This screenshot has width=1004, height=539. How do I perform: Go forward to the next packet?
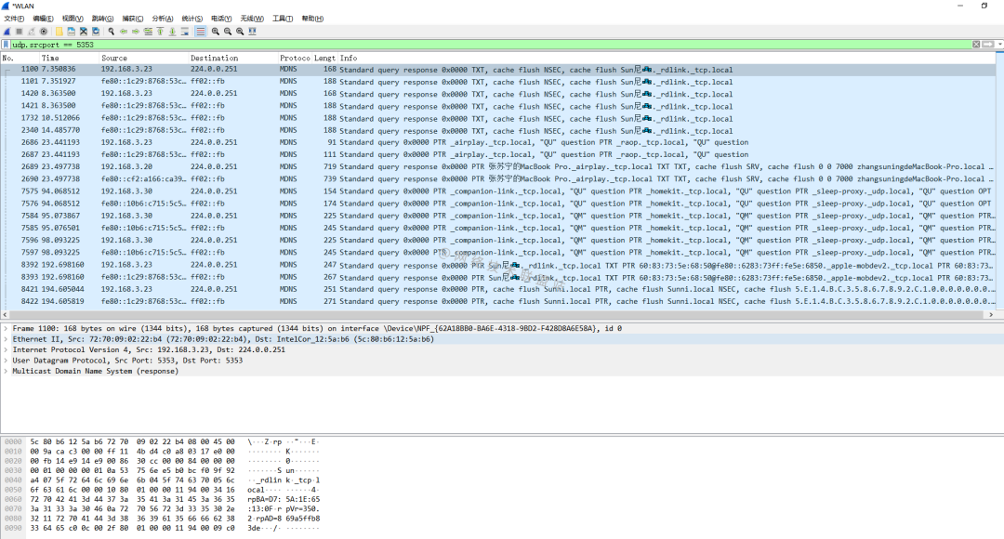136,32
